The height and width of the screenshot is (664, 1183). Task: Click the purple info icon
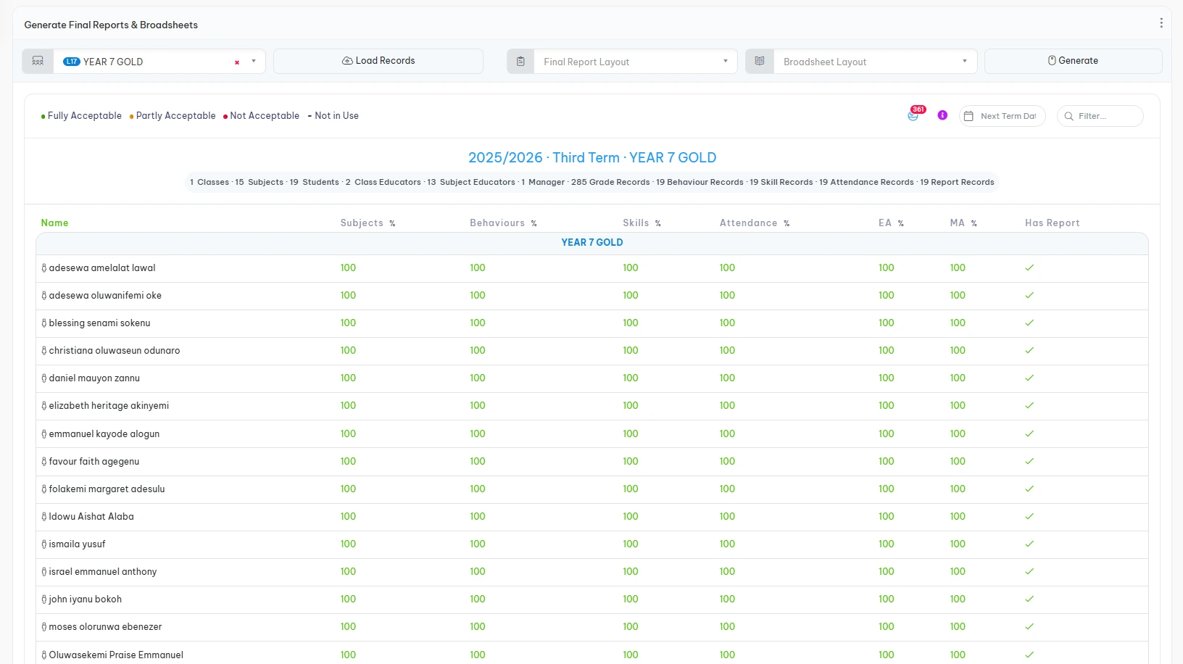(x=942, y=115)
